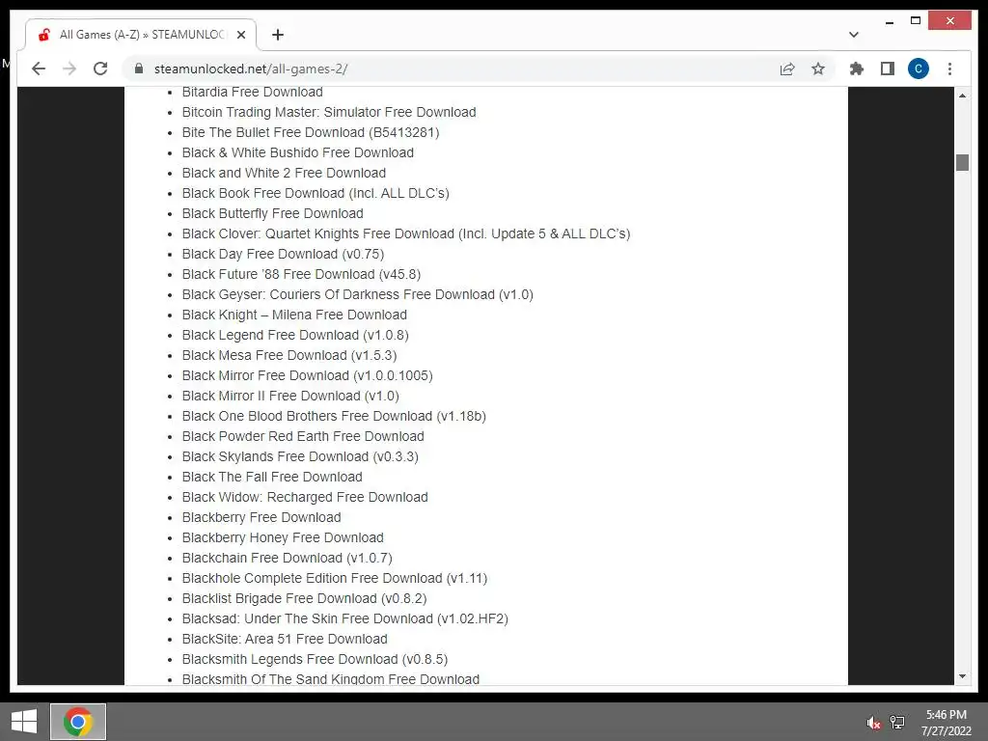This screenshot has width=988, height=741.
Task: Open Black & White Bushido link
Action: coord(298,152)
